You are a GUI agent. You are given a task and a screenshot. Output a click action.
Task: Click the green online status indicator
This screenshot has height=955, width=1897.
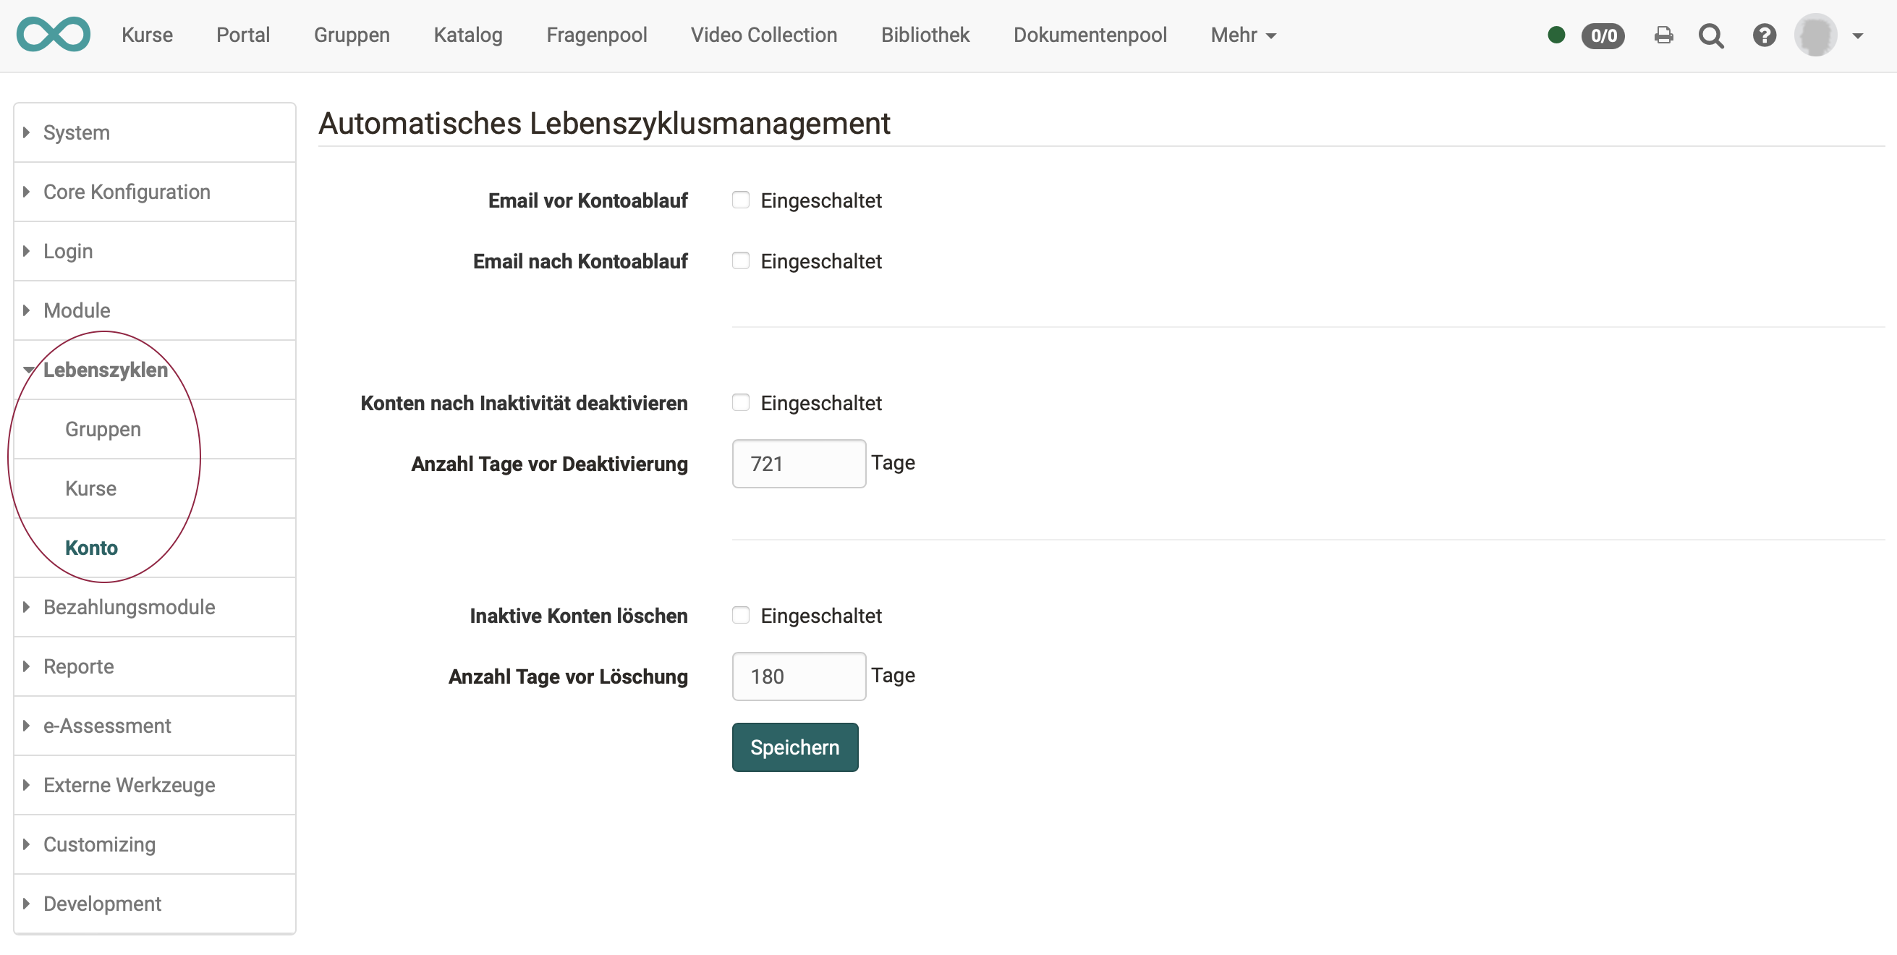pos(1556,35)
